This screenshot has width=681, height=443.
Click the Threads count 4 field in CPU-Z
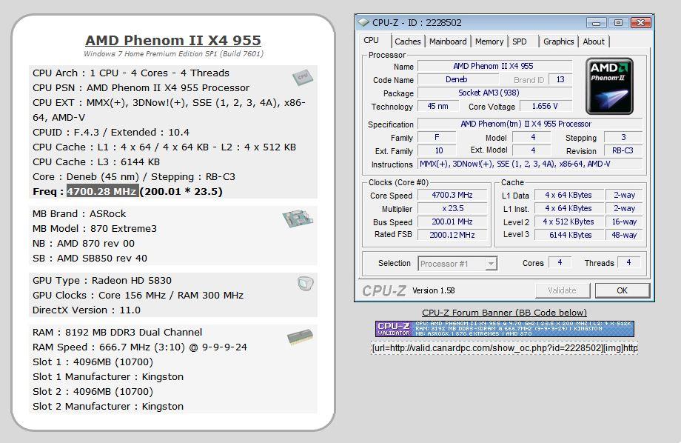click(x=628, y=262)
